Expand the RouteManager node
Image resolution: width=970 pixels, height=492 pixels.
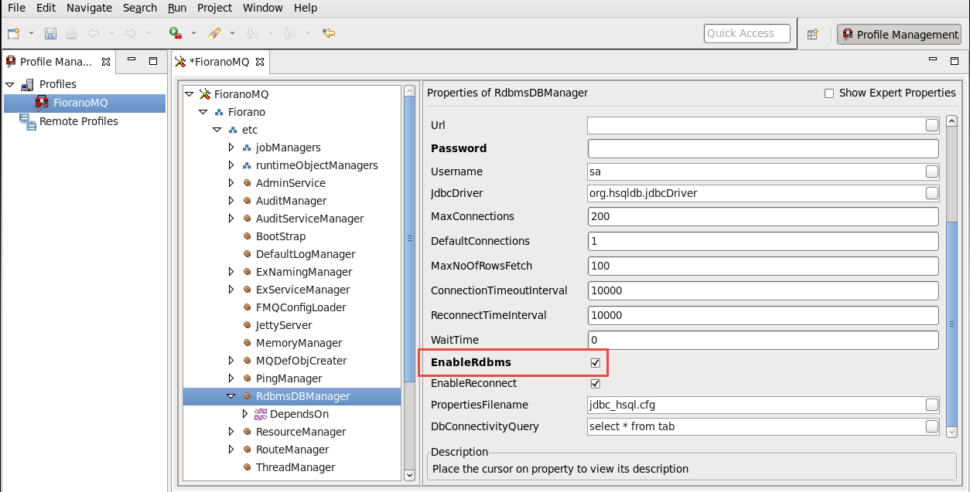[x=231, y=450]
